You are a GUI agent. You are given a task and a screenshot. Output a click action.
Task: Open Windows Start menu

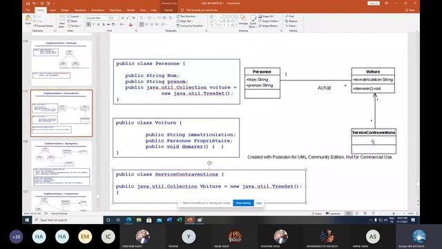(x=27, y=220)
